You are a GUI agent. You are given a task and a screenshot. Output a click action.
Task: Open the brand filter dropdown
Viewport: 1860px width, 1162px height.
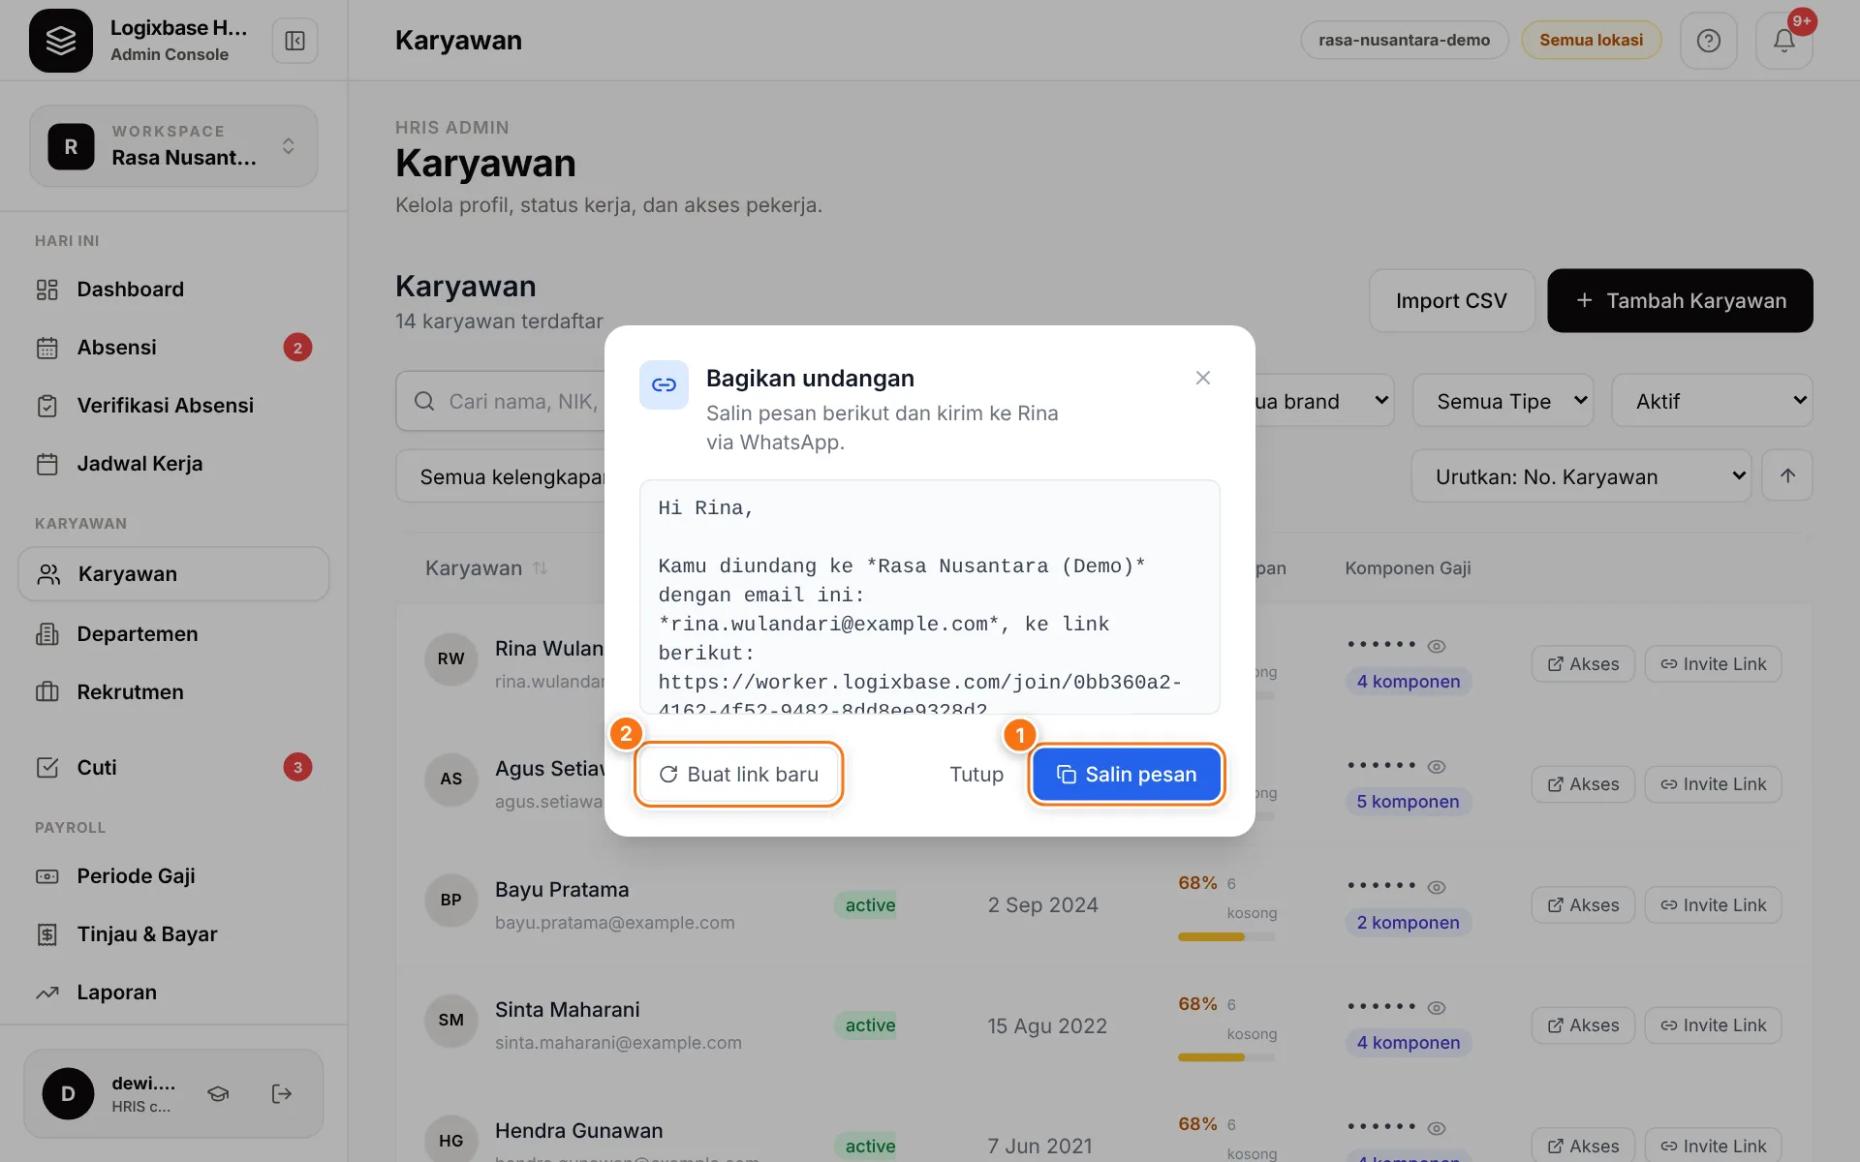1323,401
